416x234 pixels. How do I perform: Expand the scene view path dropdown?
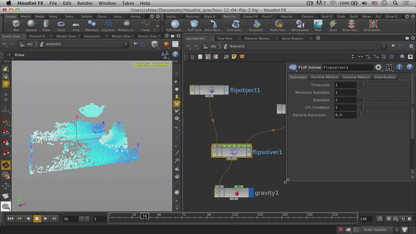[126, 44]
